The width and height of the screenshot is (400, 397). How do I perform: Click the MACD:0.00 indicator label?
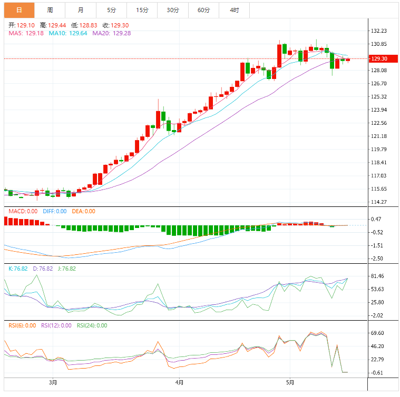click(23, 211)
